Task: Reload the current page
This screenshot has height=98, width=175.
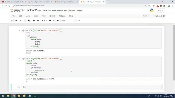Action: (9, 6)
